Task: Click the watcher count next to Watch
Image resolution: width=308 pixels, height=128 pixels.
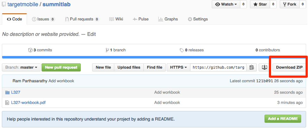Action: click(x=243, y=4)
